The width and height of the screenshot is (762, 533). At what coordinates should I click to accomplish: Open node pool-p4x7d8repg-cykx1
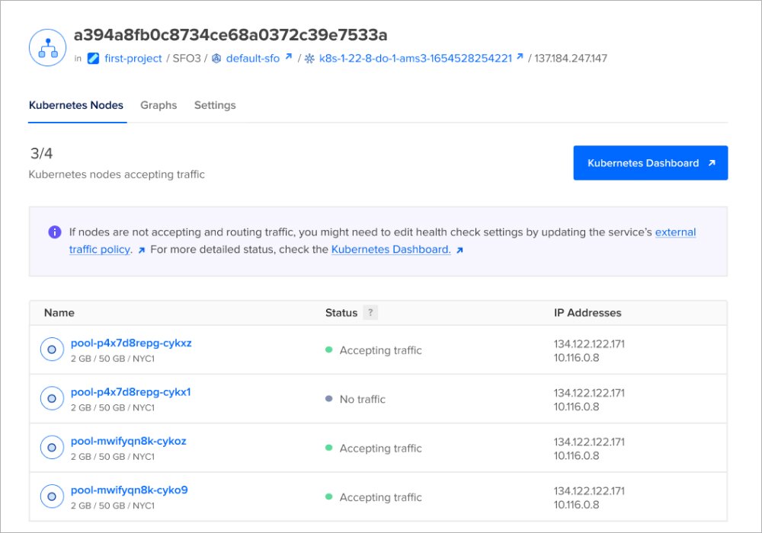click(131, 392)
